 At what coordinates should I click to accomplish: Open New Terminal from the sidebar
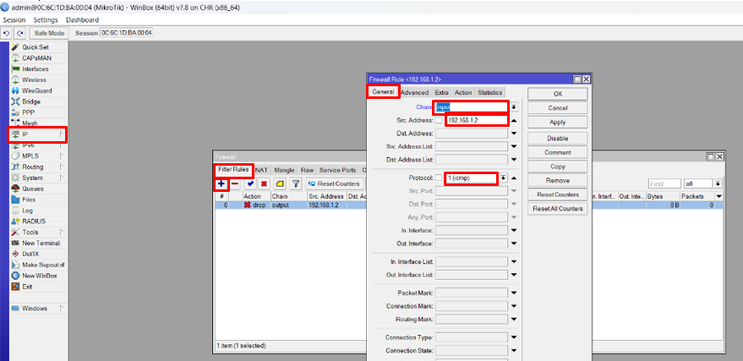(x=41, y=243)
